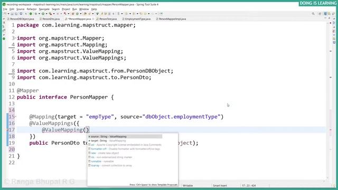Screen dimensions: 338x190
Task: Click the Save All toolbar icon
Action: (x=16, y=14)
